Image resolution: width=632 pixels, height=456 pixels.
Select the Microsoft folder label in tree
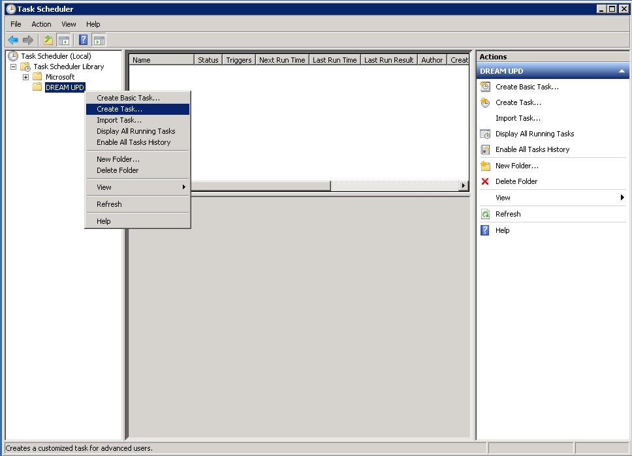(x=60, y=77)
